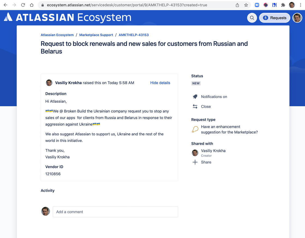Click the 'Creator' role label

207,156
